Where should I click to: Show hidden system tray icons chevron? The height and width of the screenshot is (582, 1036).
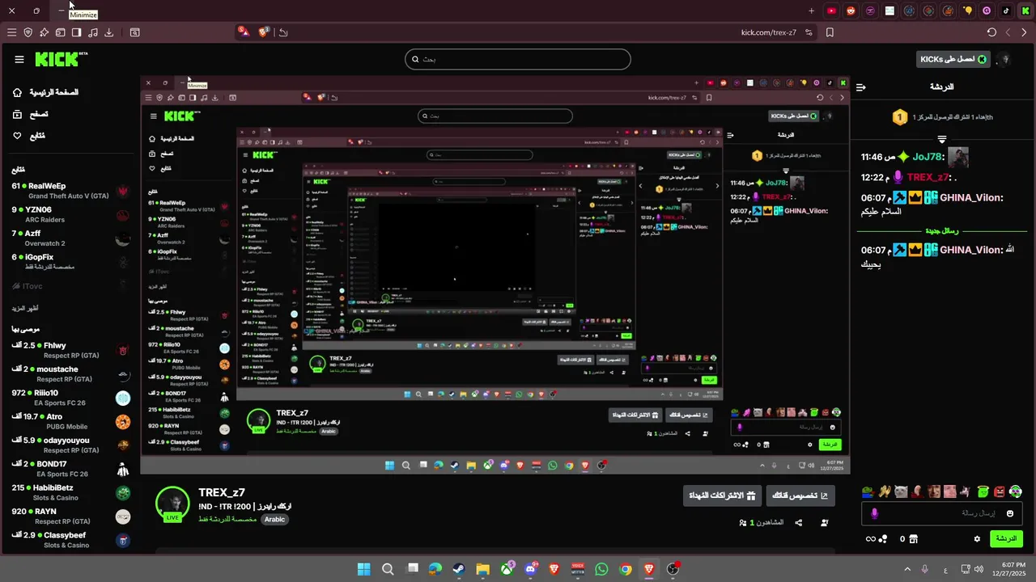tap(907, 569)
